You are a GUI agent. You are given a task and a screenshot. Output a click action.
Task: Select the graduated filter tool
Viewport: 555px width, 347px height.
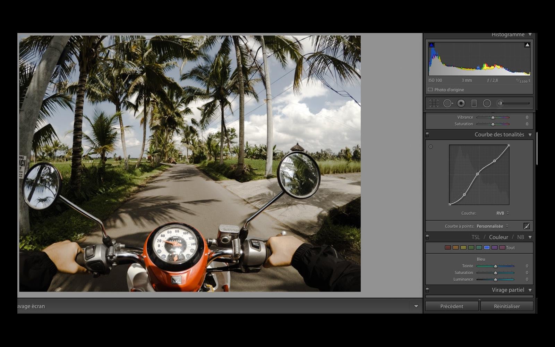coord(474,103)
